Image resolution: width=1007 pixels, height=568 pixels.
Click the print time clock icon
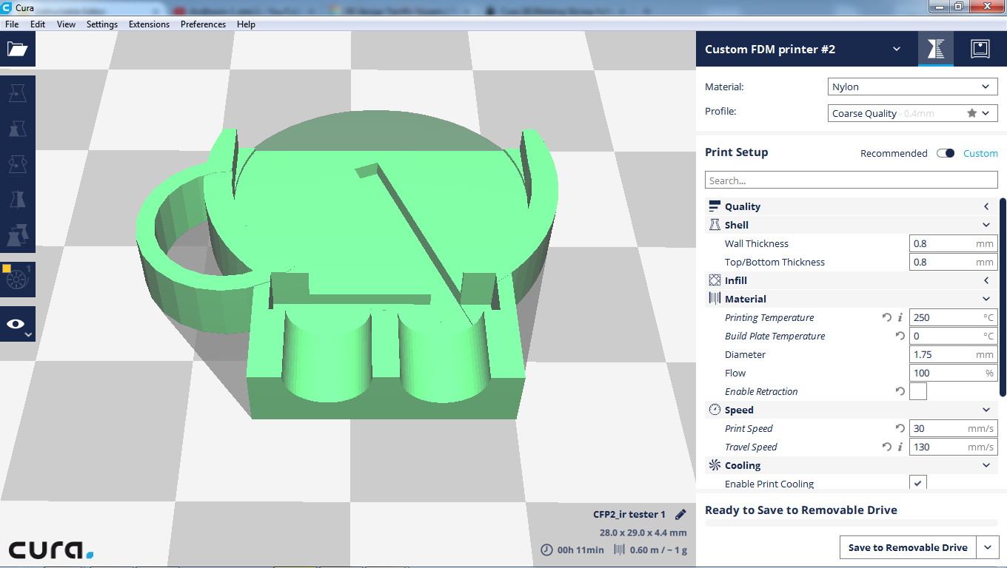pyautogui.click(x=546, y=550)
